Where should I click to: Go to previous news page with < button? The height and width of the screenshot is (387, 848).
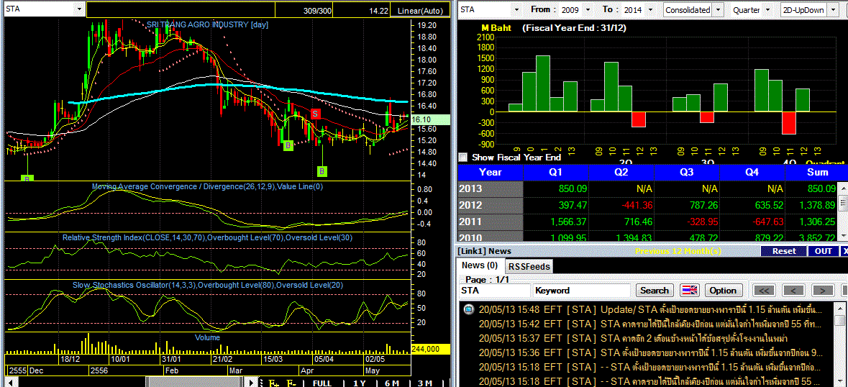point(793,291)
